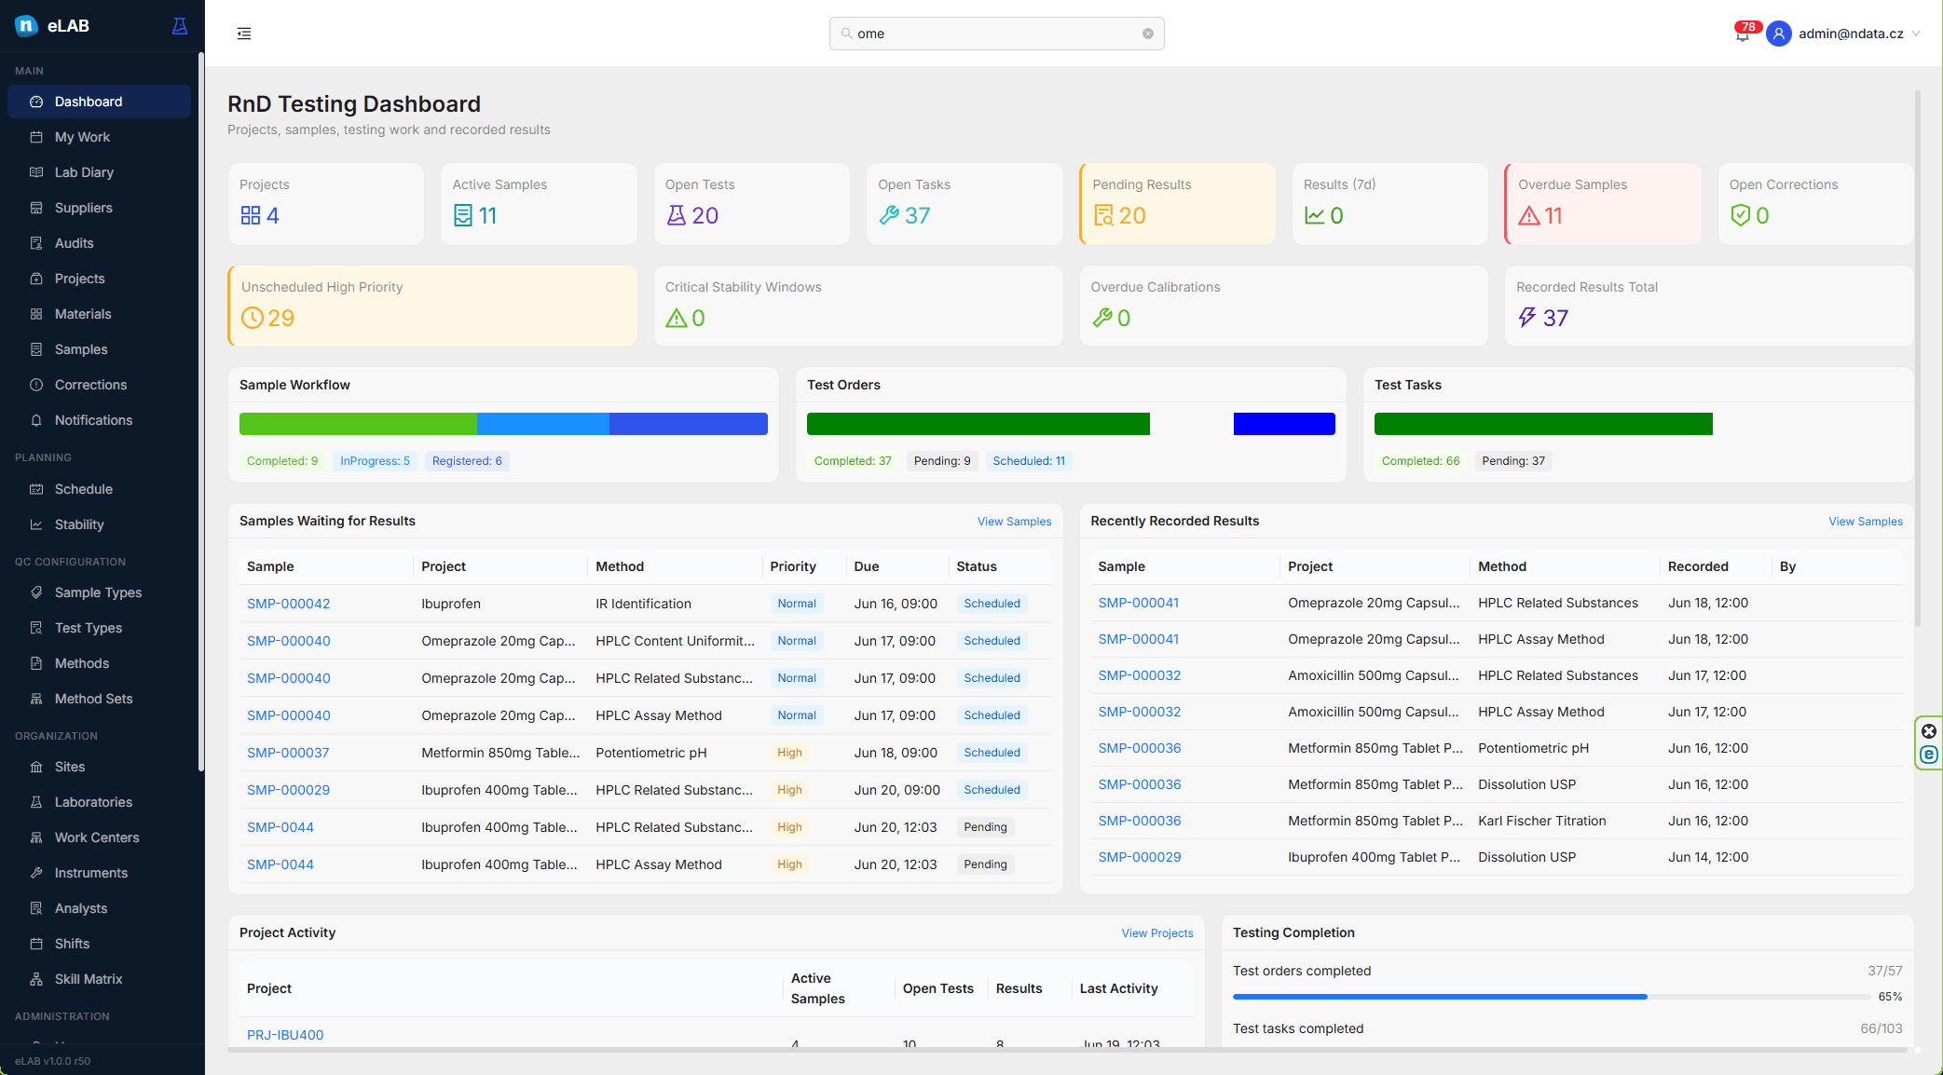The image size is (1943, 1075).
Task: Click the Laboratories flask icon
Action: (x=36, y=802)
